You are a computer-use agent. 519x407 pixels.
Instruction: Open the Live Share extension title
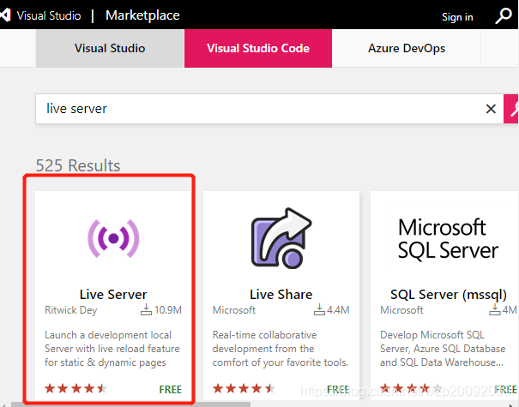pyautogui.click(x=281, y=294)
